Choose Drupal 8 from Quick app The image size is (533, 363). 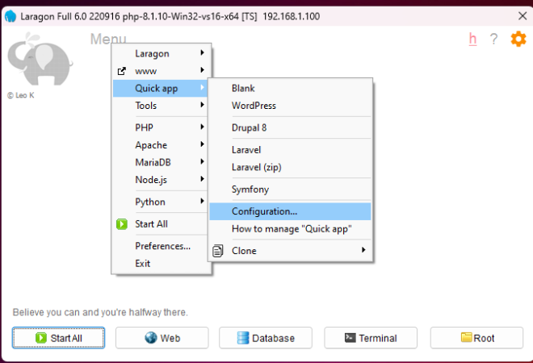pos(290,127)
